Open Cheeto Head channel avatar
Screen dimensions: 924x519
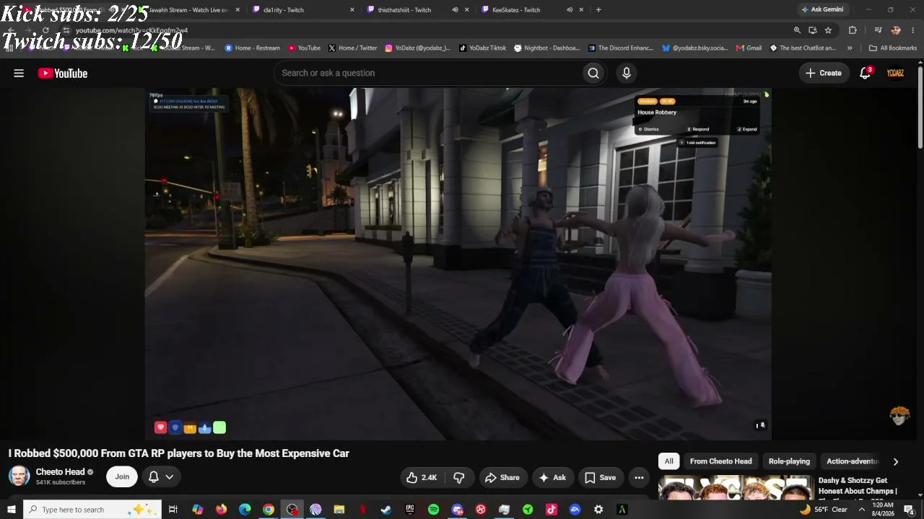pyautogui.click(x=19, y=476)
